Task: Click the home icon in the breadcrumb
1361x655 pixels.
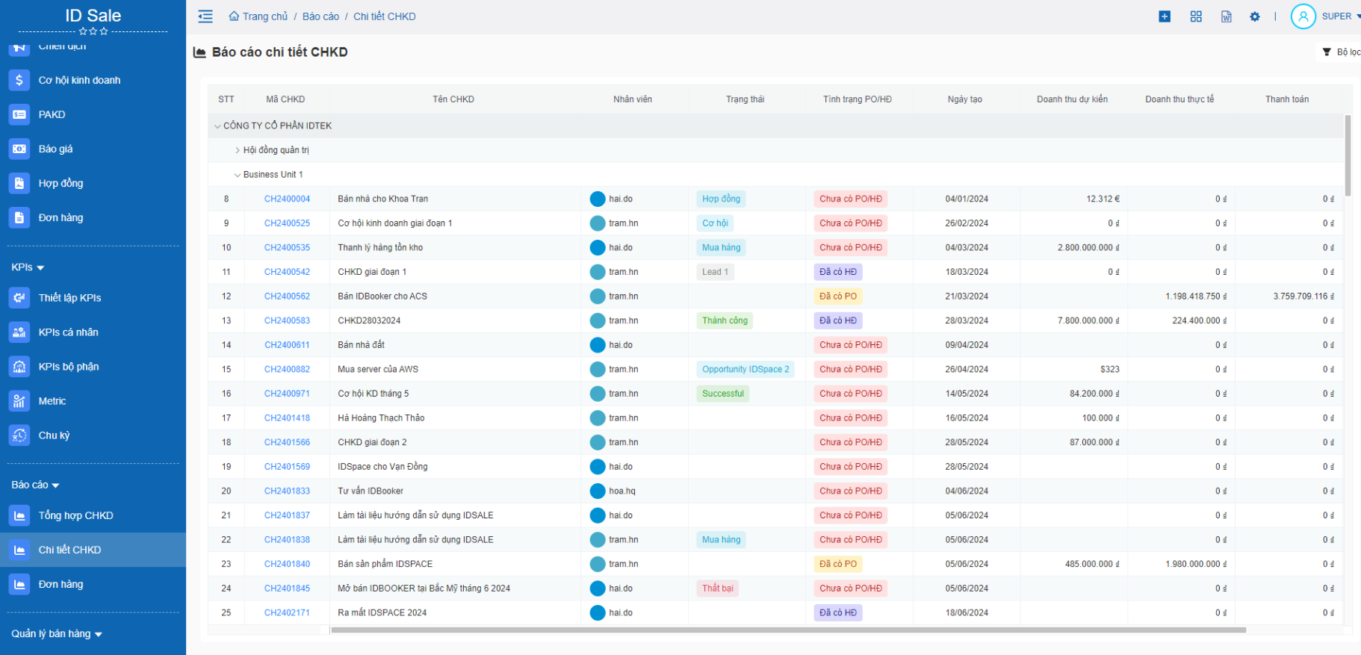Action: point(234,16)
